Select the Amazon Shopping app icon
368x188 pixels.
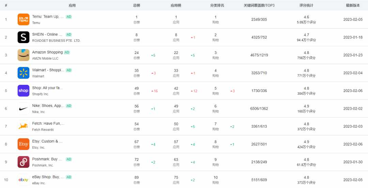(24, 55)
